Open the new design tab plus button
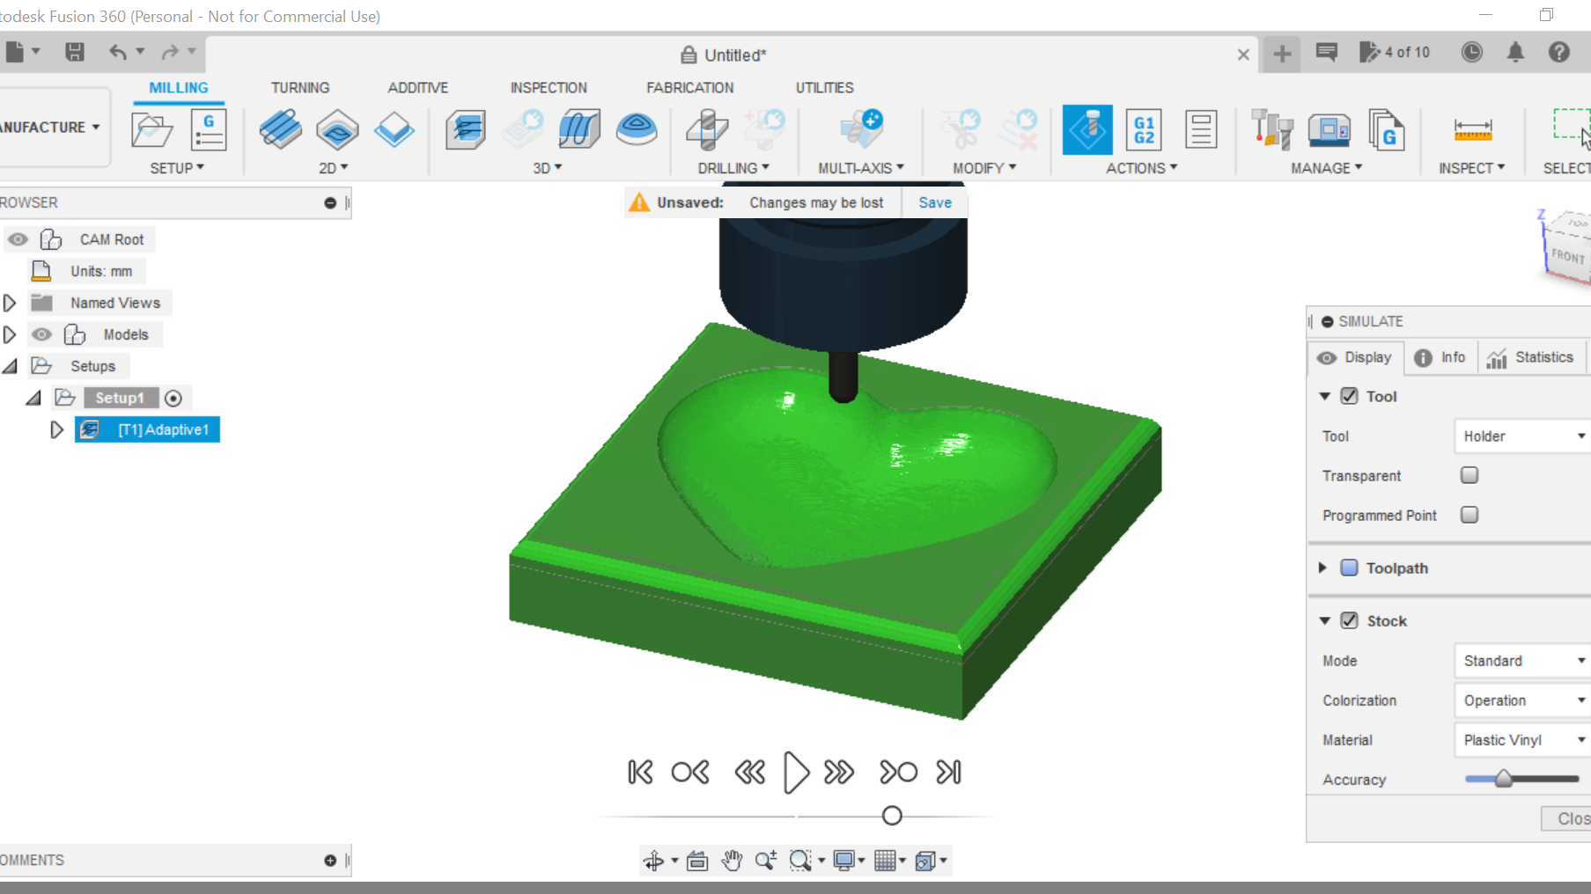Viewport: 1591px width, 894px height. 1282,54
